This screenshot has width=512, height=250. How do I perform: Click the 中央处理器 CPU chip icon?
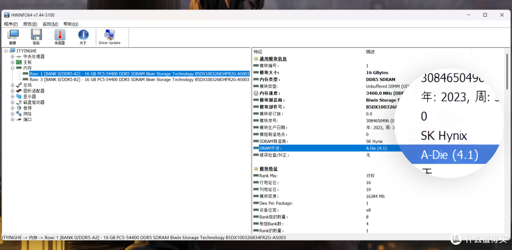[x=19, y=56]
